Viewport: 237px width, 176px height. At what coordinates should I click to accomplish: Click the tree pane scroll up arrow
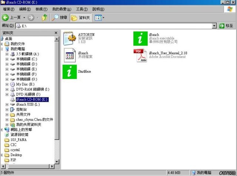[57, 39]
